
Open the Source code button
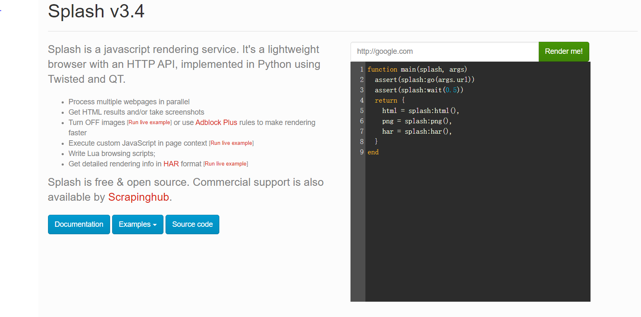[192, 224]
